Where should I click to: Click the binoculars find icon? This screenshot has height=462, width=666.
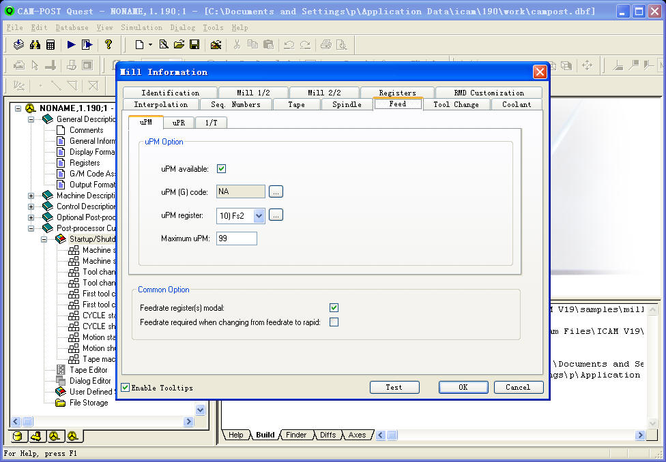pyautogui.click(x=35, y=44)
